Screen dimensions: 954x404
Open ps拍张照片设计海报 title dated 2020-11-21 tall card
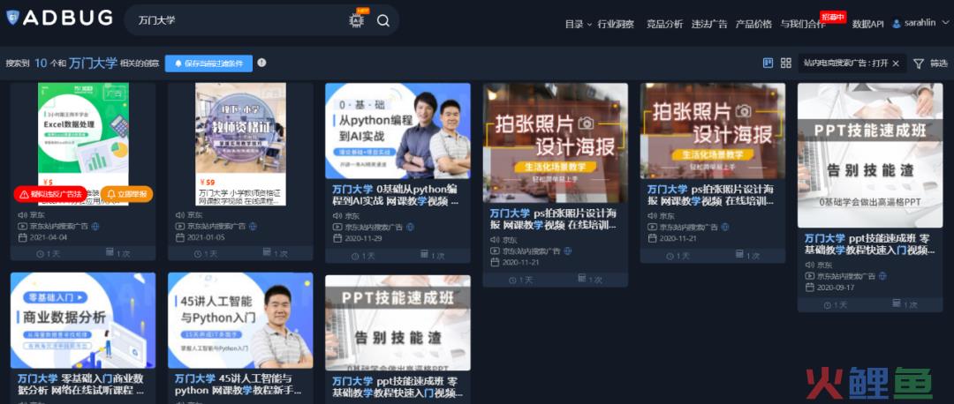tap(553, 219)
